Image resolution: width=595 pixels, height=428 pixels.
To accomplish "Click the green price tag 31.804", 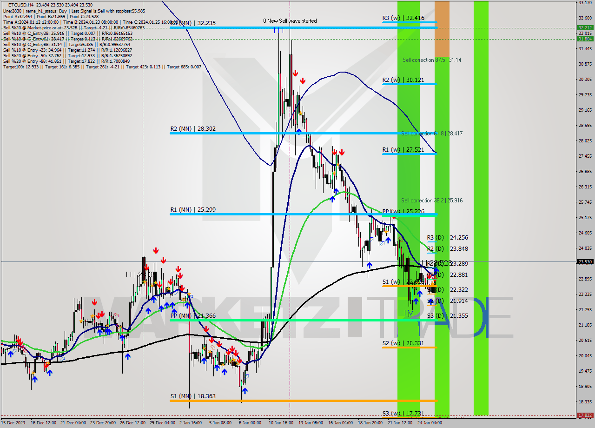I will 585,39.
